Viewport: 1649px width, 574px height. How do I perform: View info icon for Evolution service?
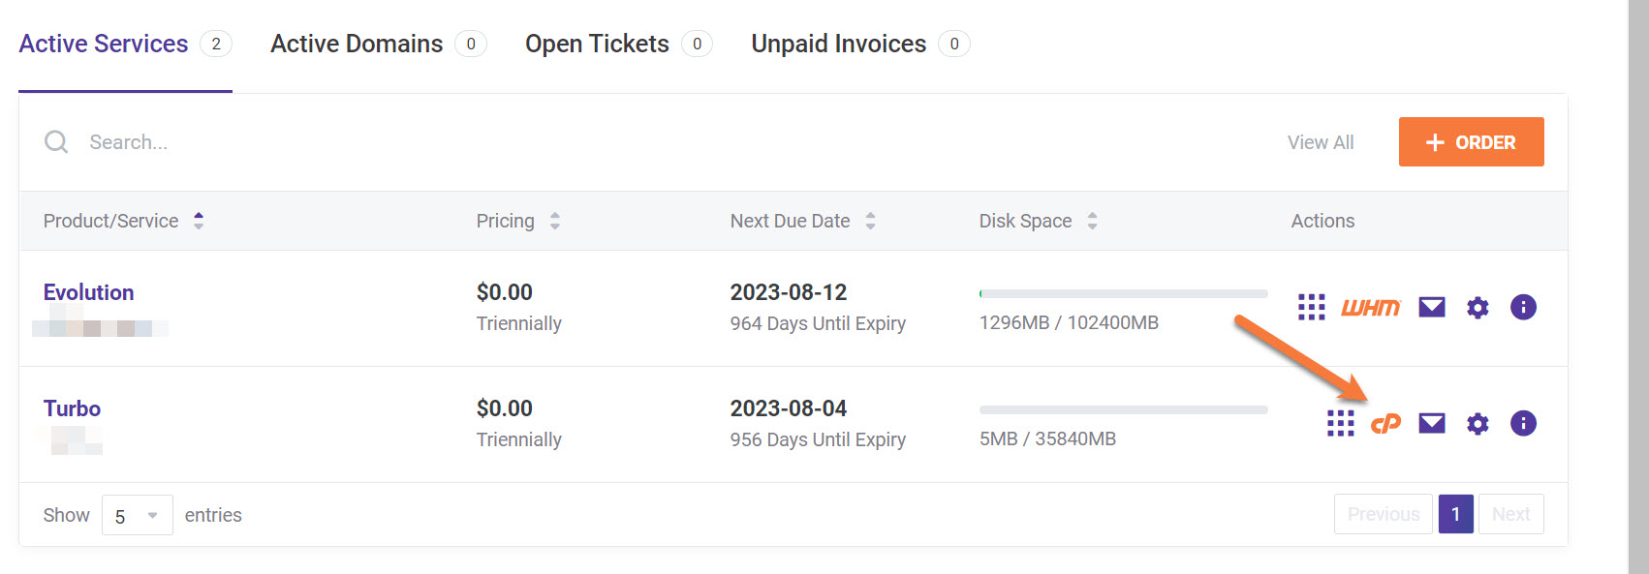[x=1522, y=308]
